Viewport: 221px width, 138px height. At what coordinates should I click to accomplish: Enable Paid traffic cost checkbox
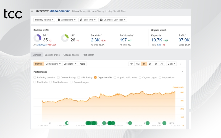51,82
